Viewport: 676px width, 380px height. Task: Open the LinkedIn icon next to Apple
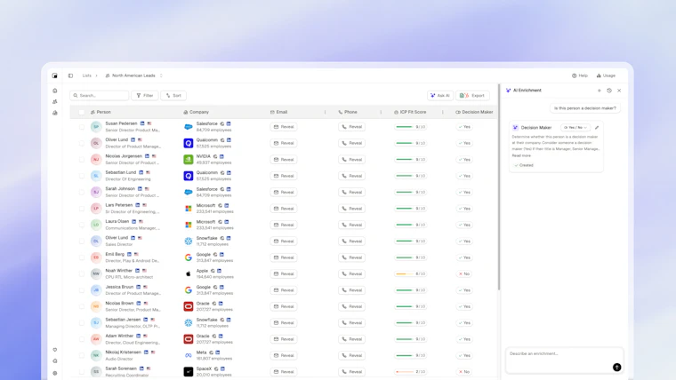coord(219,271)
